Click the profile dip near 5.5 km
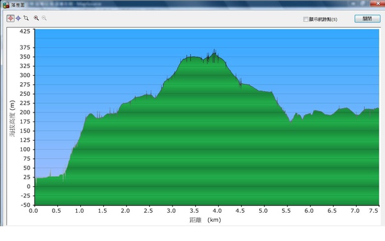The height and width of the screenshot is (241, 385). pyautogui.click(x=291, y=121)
